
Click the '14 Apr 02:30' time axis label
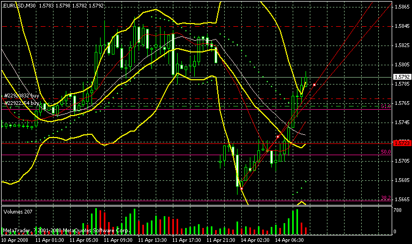tap(255, 240)
